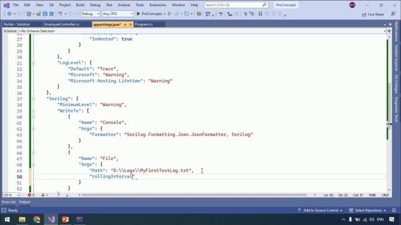Click the search magnifier icon

[x=264, y=5]
